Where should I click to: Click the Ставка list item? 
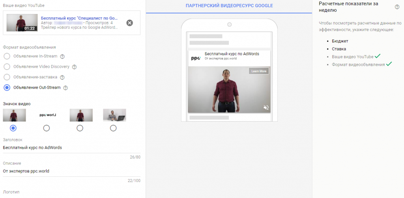pos(339,49)
